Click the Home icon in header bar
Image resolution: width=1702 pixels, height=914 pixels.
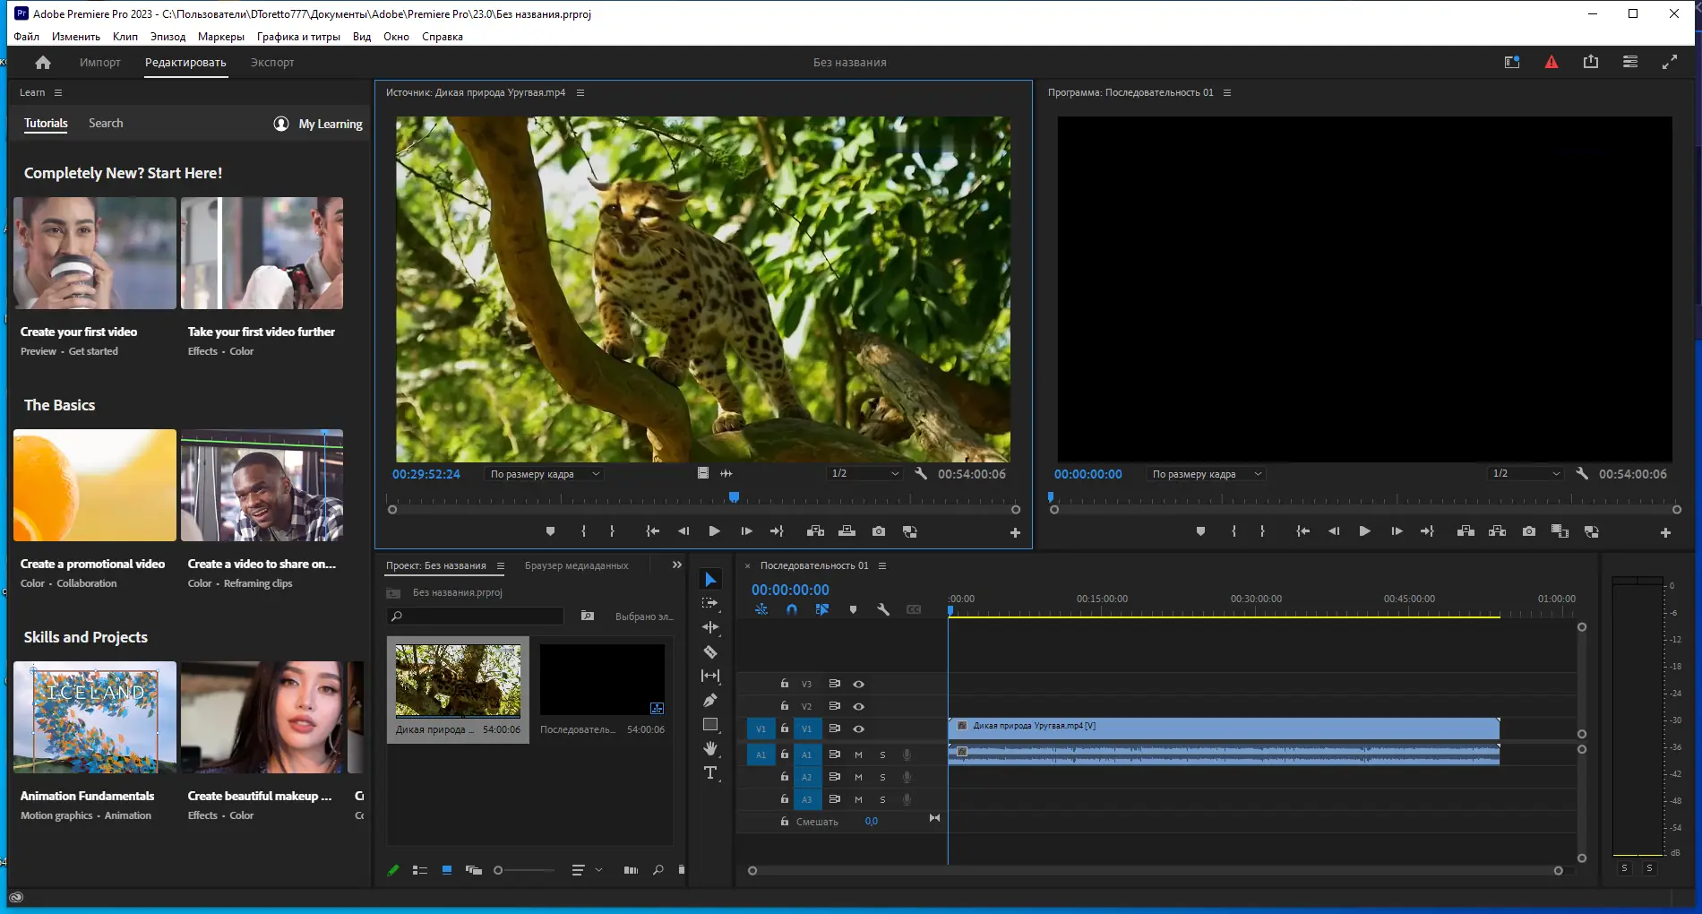click(43, 63)
